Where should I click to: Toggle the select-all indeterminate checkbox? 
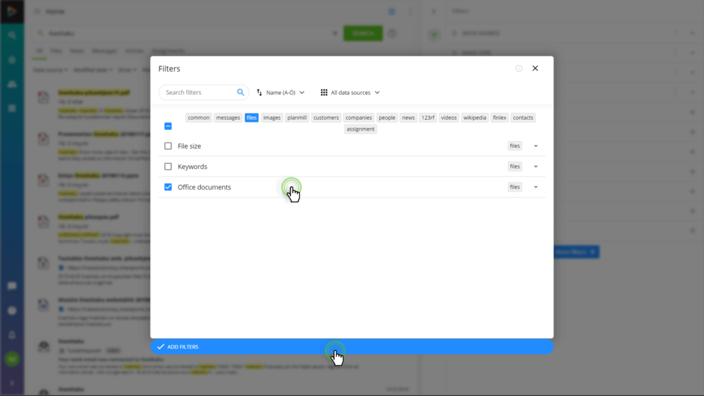tap(168, 126)
